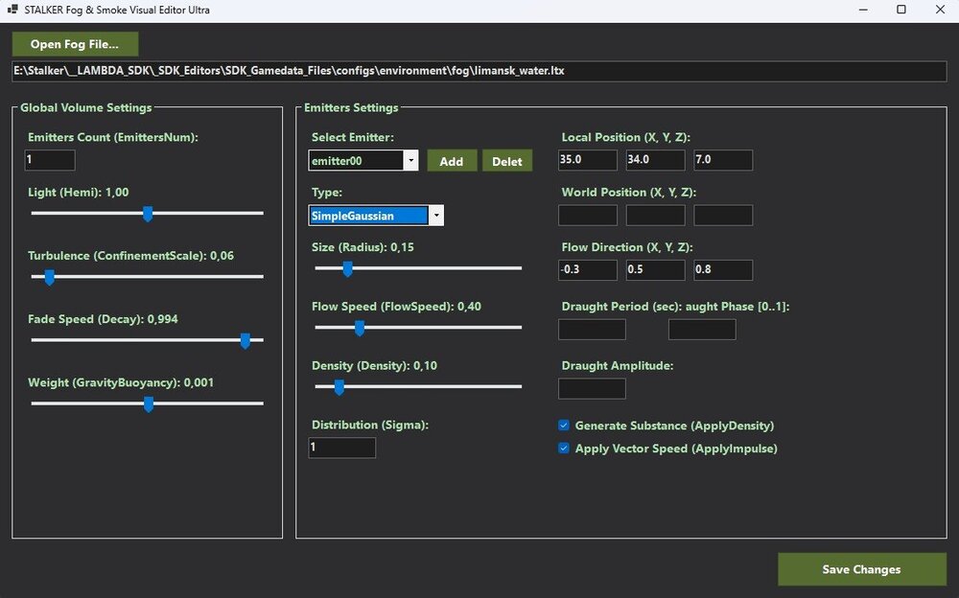Click Fade Speed (Decay): 0,994 label
Screen dimensions: 959x598
pos(103,319)
